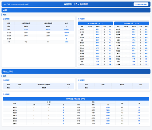Viewport: 152px width, 130px height.
Task: Click the 返回产能看板 back button
Action: tap(141, 4)
